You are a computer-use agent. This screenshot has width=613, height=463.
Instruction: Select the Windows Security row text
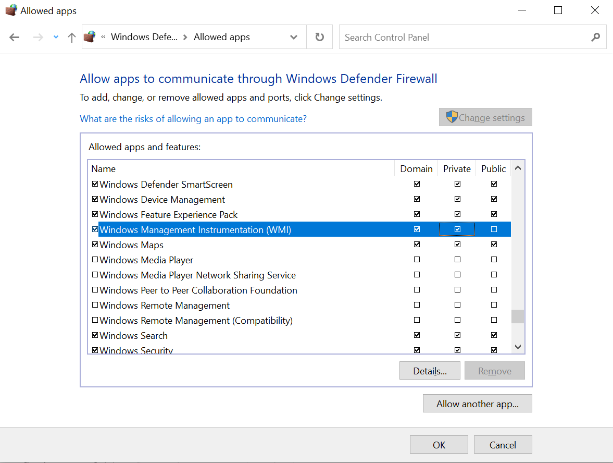tap(136, 350)
